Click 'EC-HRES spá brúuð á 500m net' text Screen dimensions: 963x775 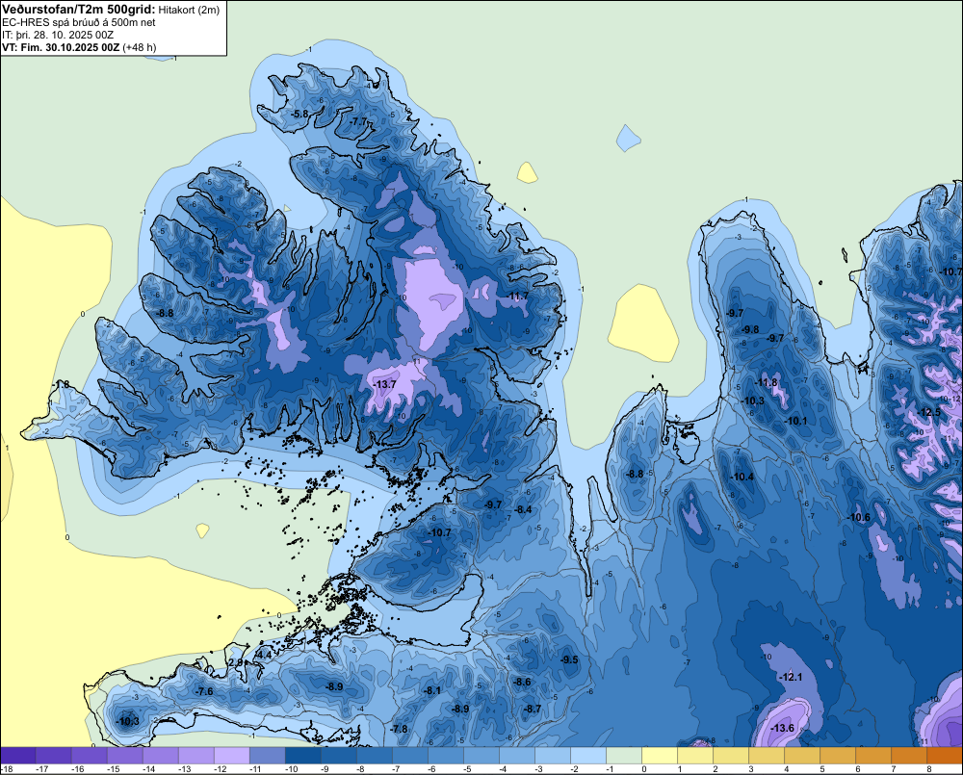[x=79, y=23]
